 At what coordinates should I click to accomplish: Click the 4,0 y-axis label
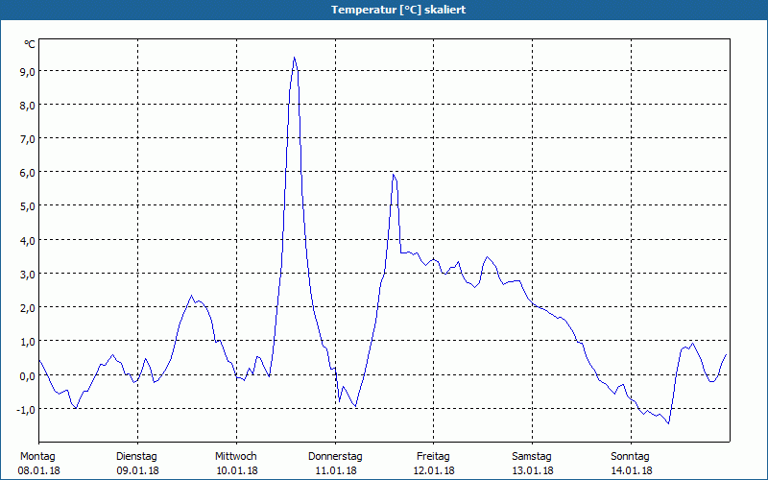click(x=27, y=241)
